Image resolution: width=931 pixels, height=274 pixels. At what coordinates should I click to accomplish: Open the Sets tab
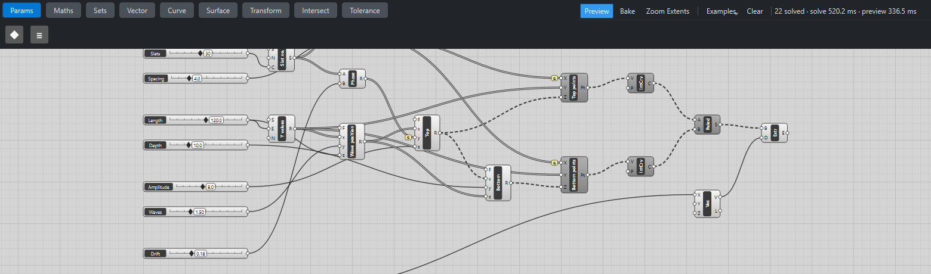coord(100,10)
